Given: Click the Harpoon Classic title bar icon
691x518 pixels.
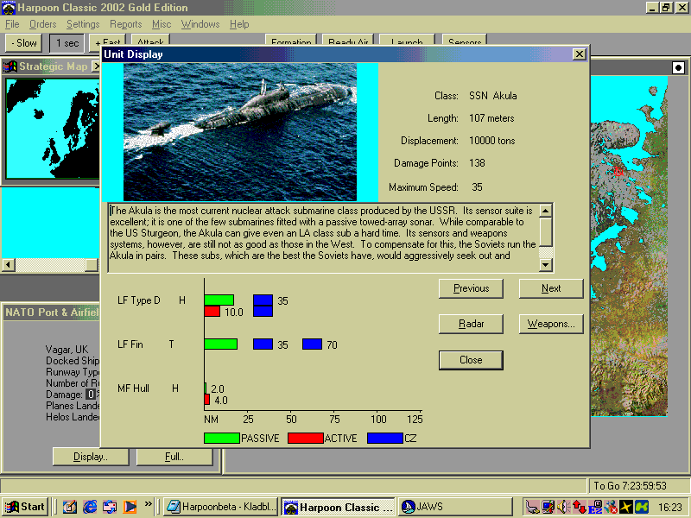Looking at the screenshot, I should 9,8.
